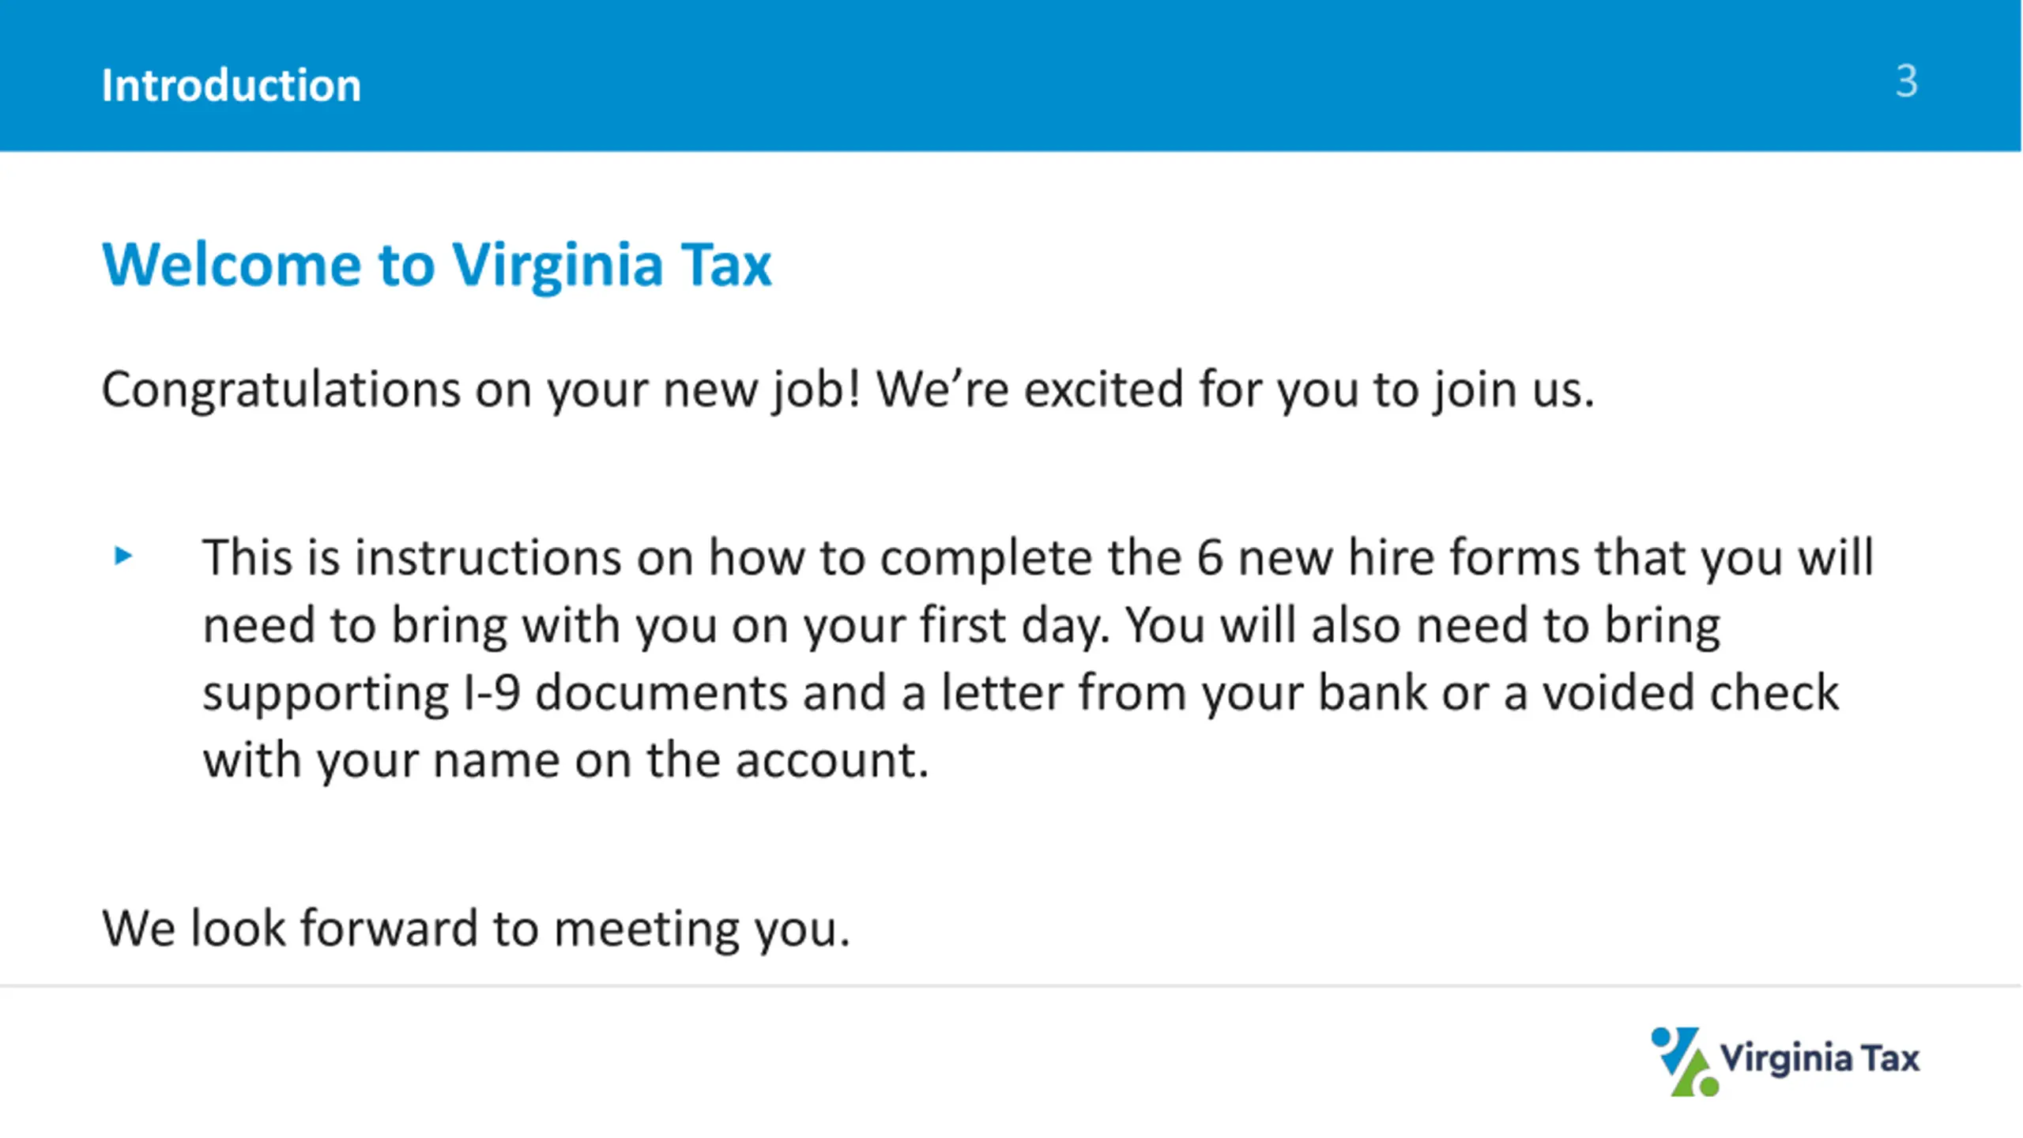Click the blue triangle bullet marker

tap(123, 556)
